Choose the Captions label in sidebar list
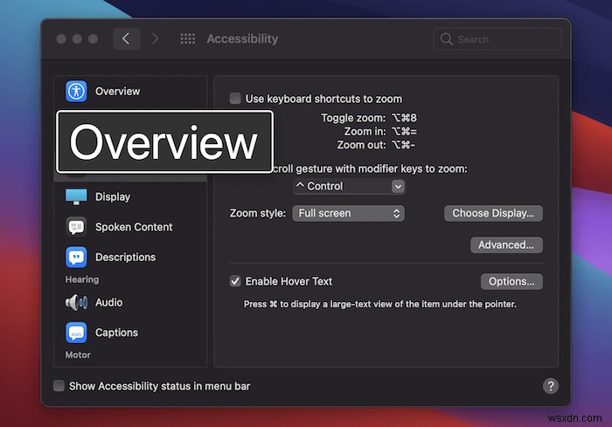Viewport: 612px width, 427px height. (116, 333)
